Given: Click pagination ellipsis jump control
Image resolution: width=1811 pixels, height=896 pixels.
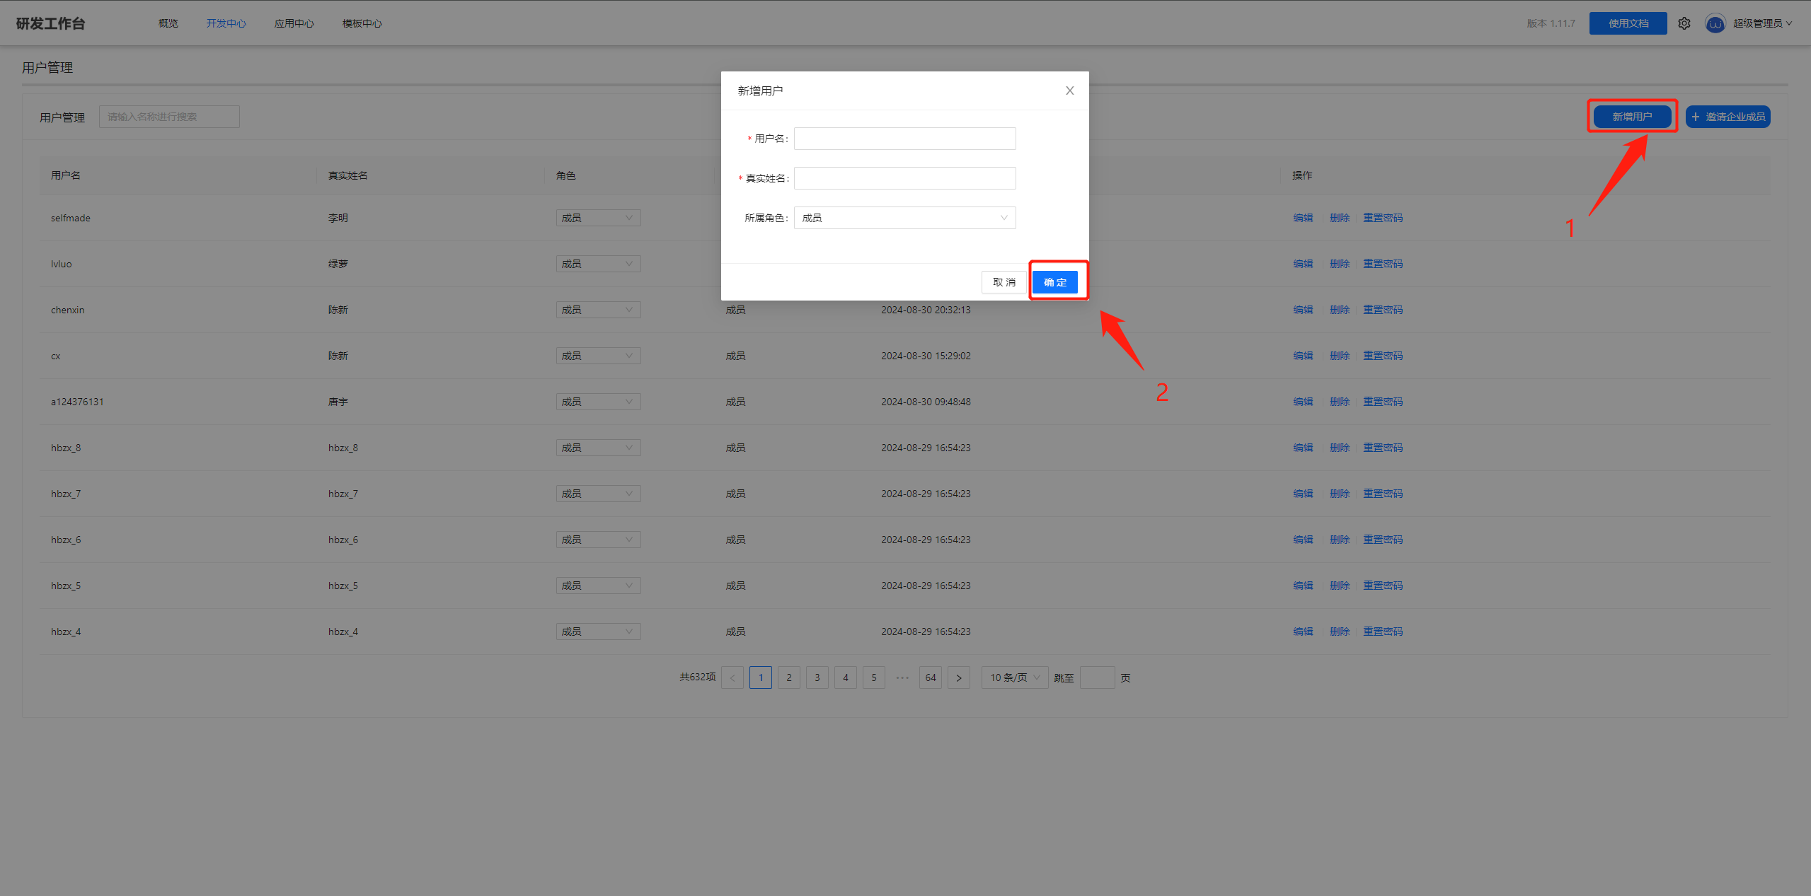Looking at the screenshot, I should (902, 677).
